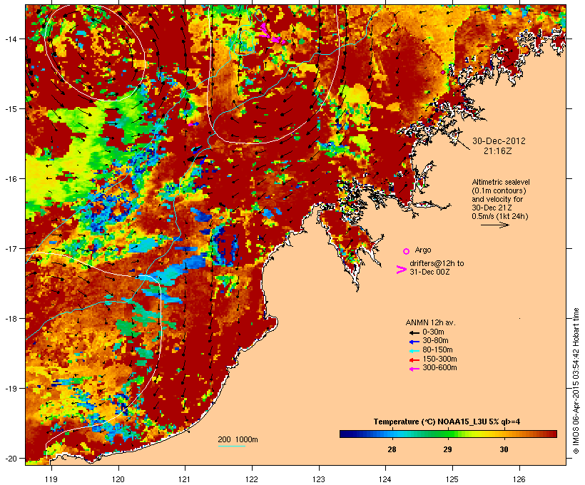This screenshot has width=585, height=485.
Task: Click the '(0.1m contours)' caption line
Action: [499, 190]
